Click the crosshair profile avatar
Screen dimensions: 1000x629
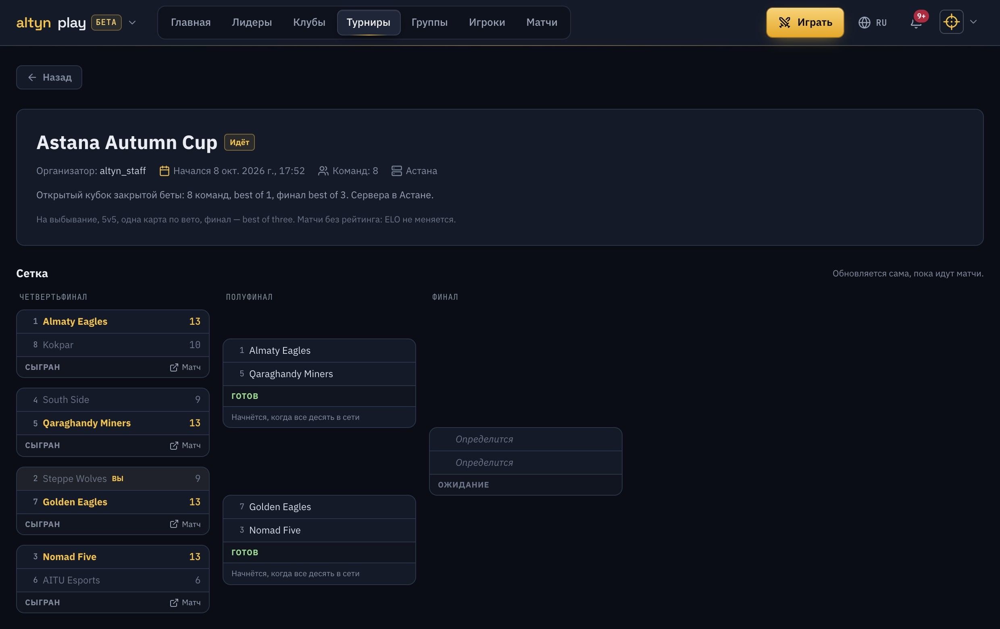point(951,22)
